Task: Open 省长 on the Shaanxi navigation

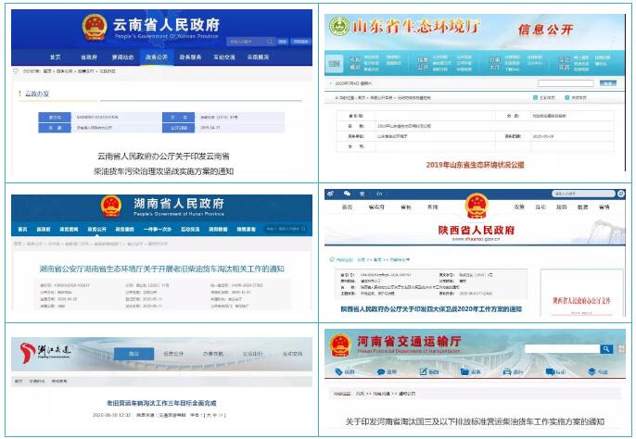Action: 406,207
